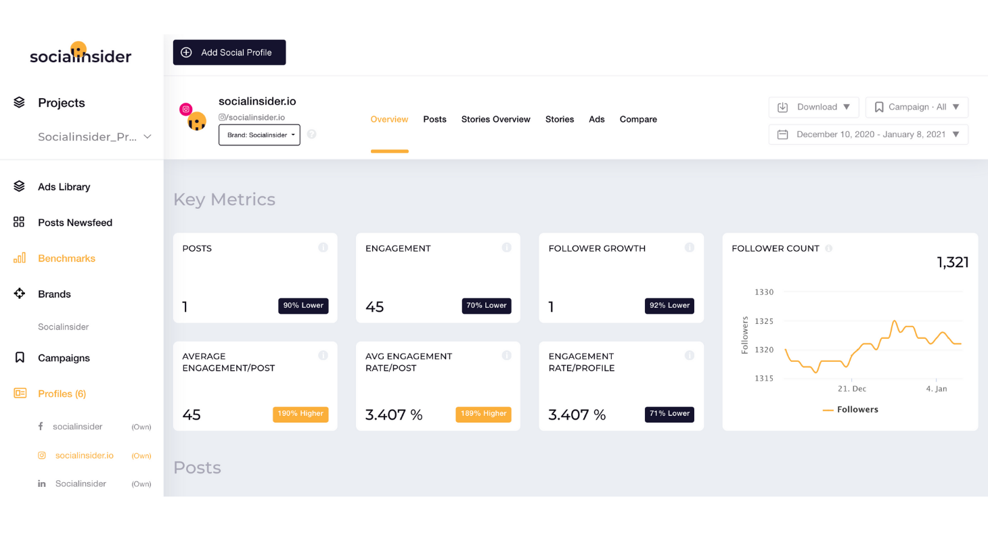
Task: Click the info icon on FOLLOWER GROWTH card
Action: 689,248
